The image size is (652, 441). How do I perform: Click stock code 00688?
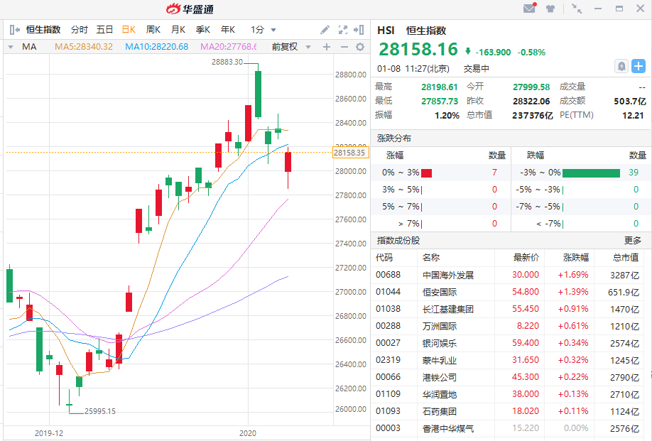388,275
